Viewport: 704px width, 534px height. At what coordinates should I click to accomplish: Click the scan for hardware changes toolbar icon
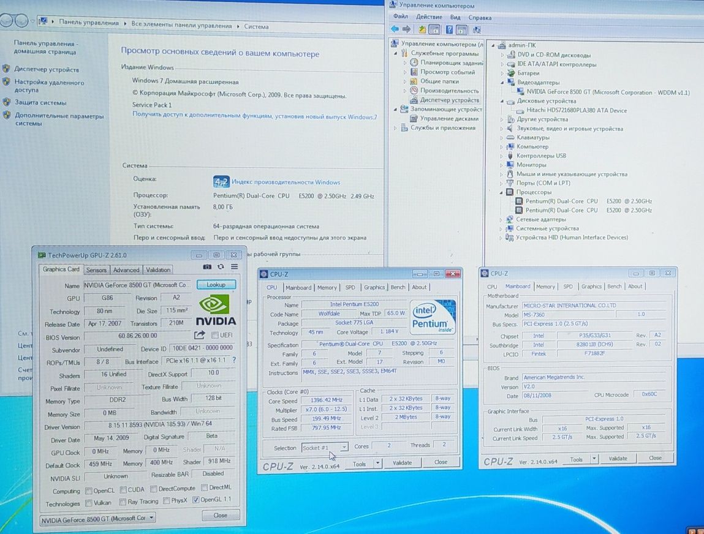pos(477,30)
